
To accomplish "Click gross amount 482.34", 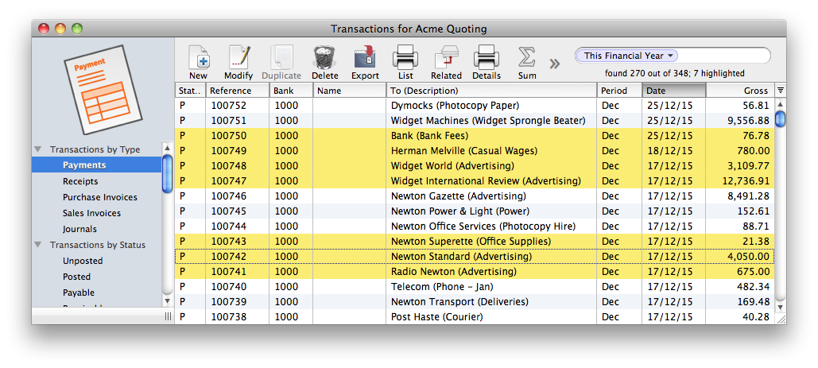I will [755, 287].
